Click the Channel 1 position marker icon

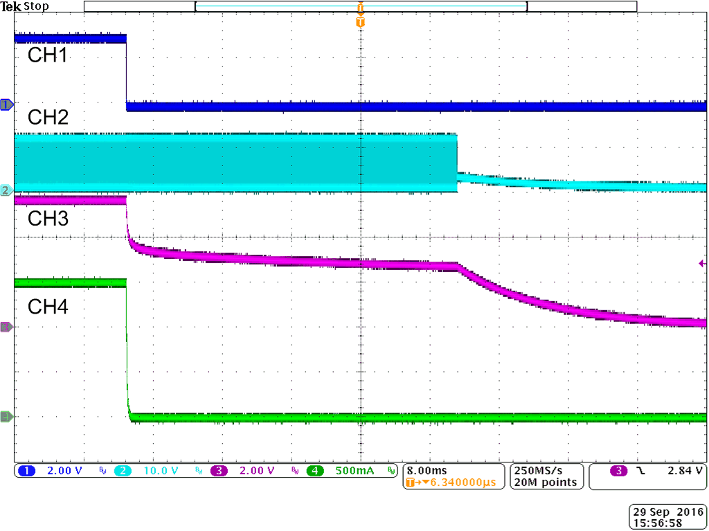tap(5, 105)
